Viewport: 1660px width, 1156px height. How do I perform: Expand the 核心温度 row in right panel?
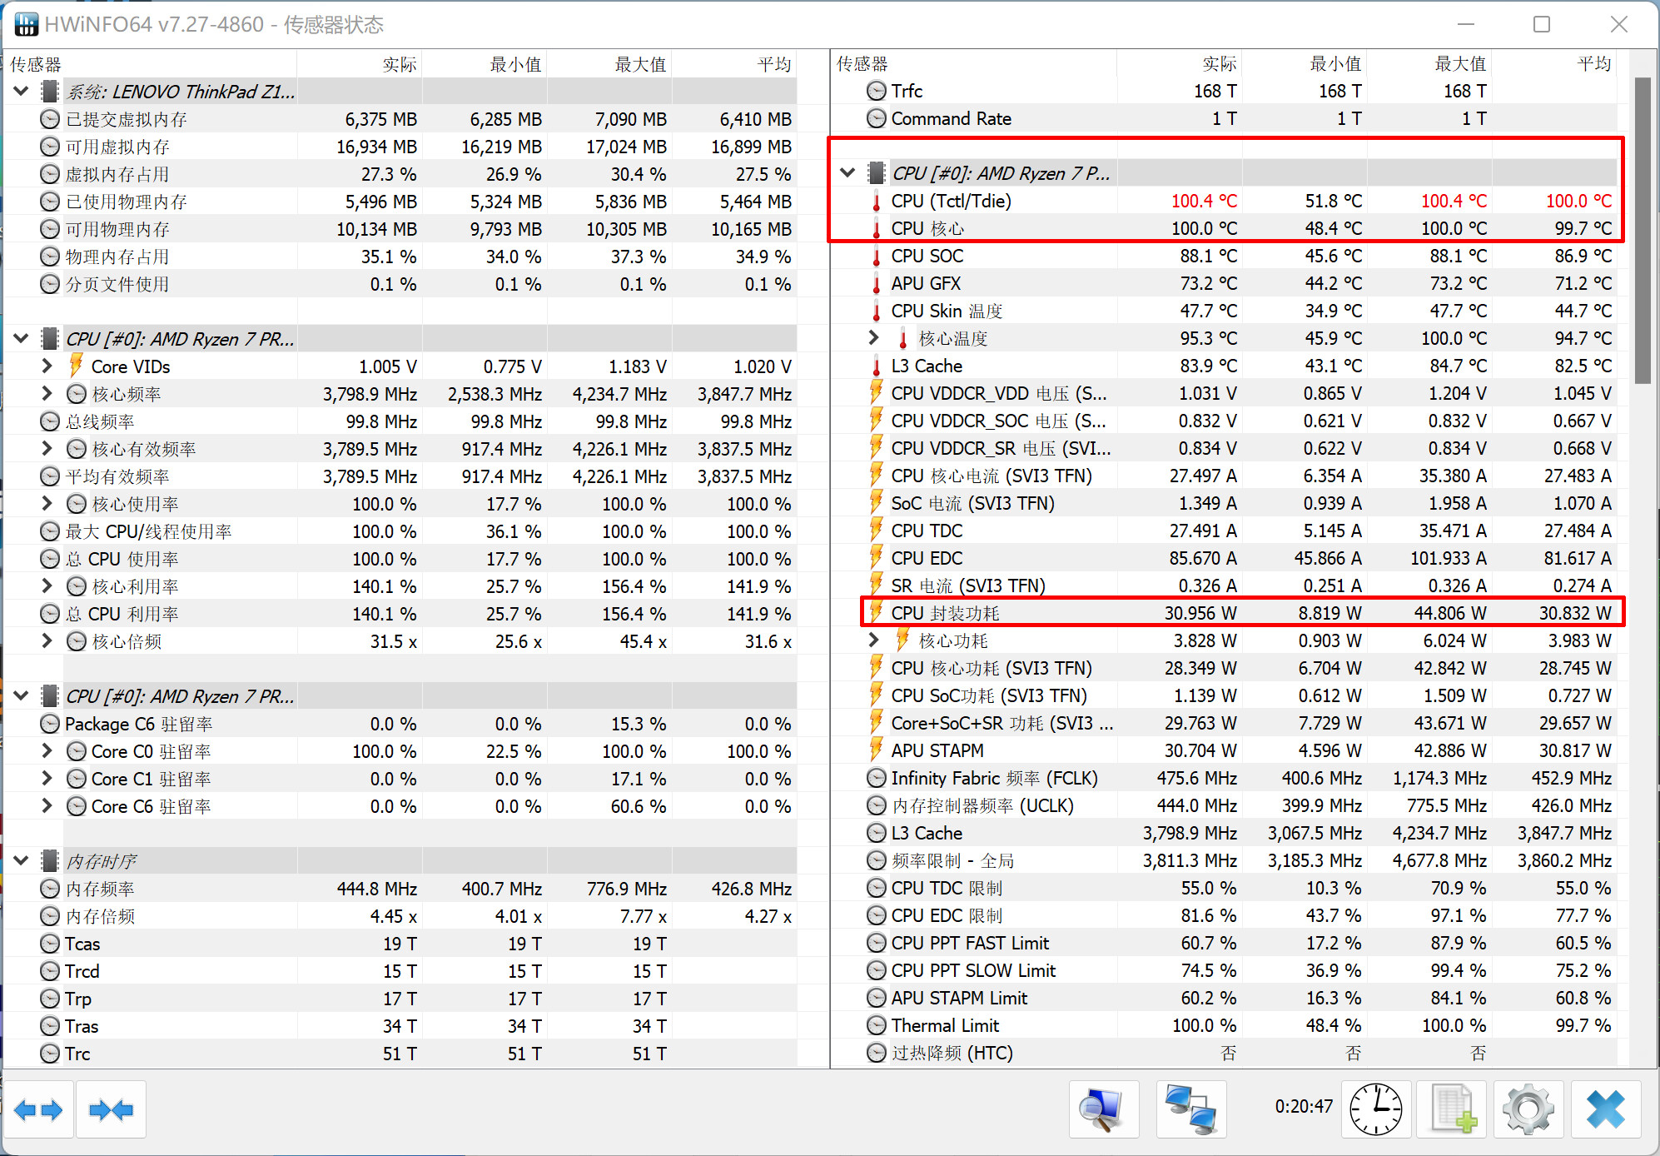pos(873,338)
